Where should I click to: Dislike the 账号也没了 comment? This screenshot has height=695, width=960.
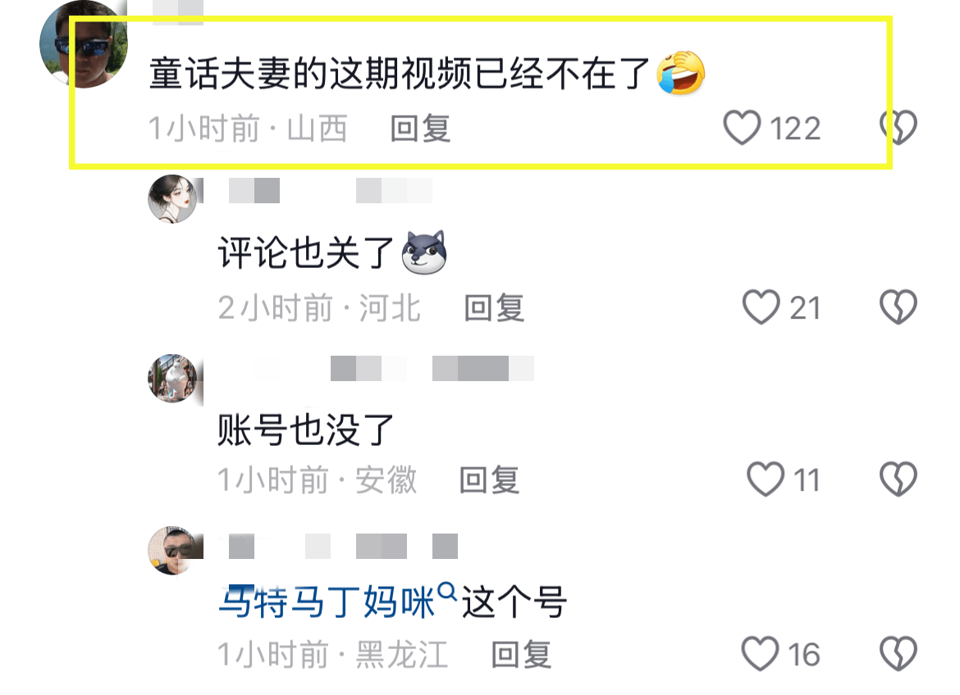pos(898,479)
